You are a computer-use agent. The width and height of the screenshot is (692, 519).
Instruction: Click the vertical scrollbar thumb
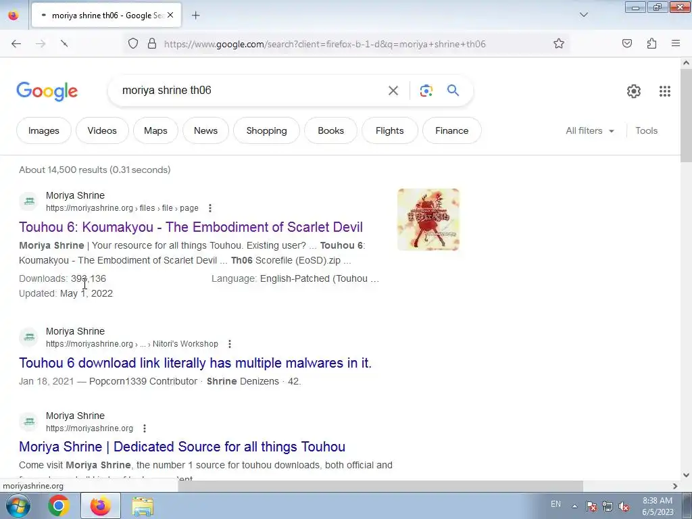click(686, 116)
